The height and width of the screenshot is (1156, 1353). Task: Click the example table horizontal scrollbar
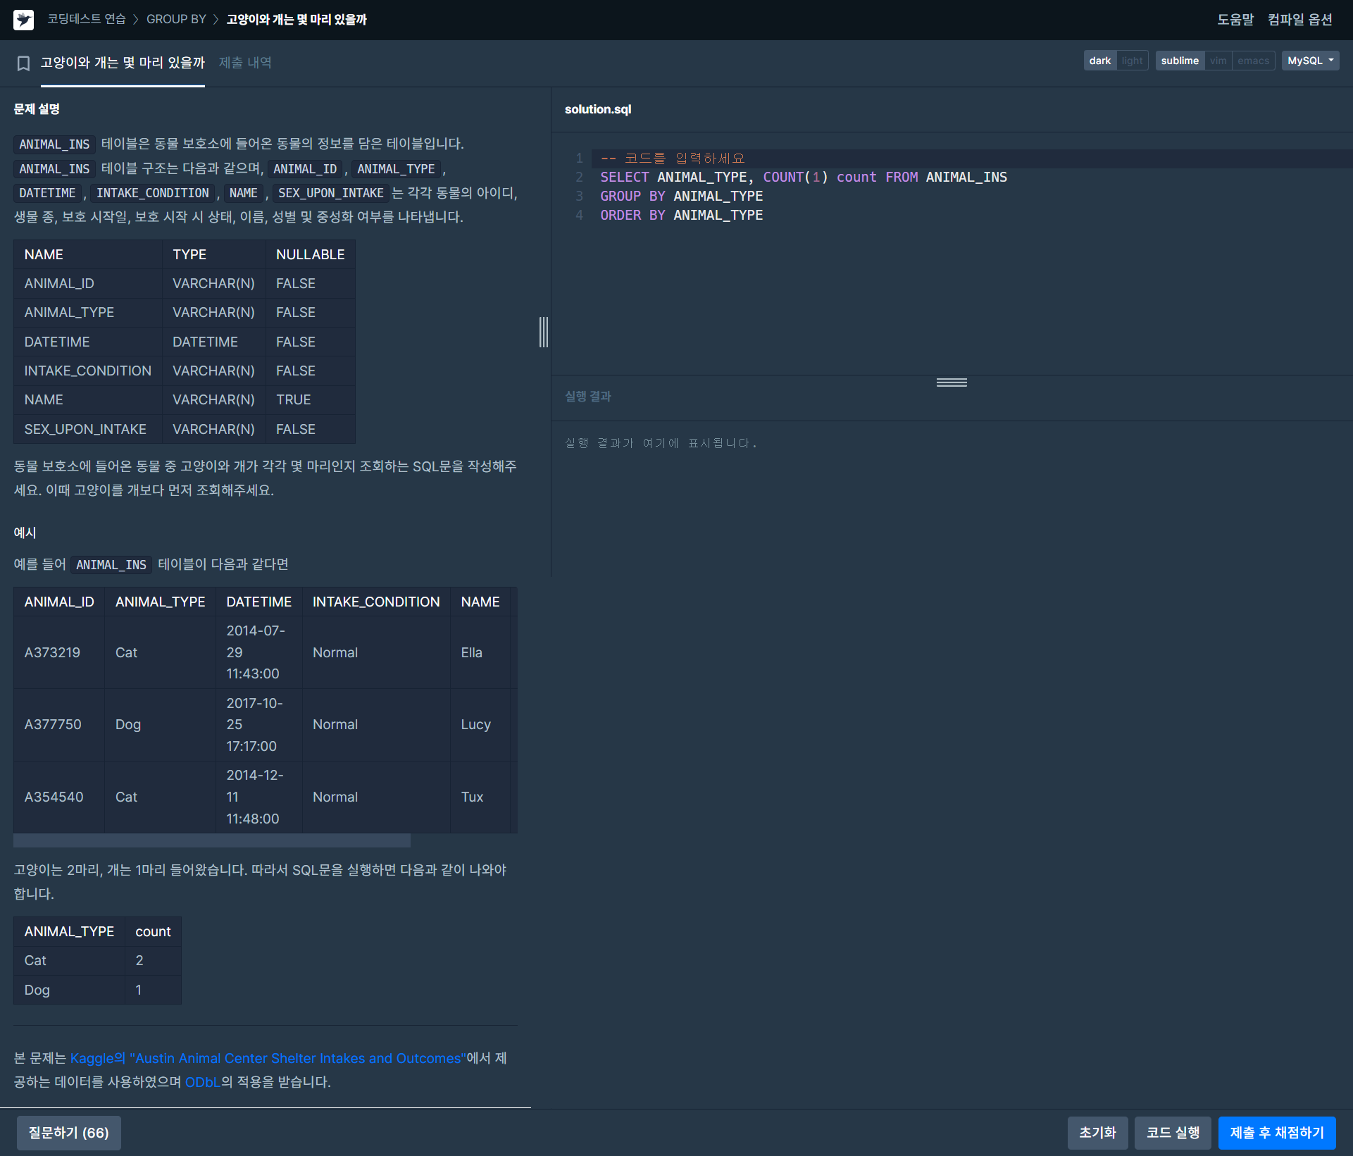pos(211,840)
